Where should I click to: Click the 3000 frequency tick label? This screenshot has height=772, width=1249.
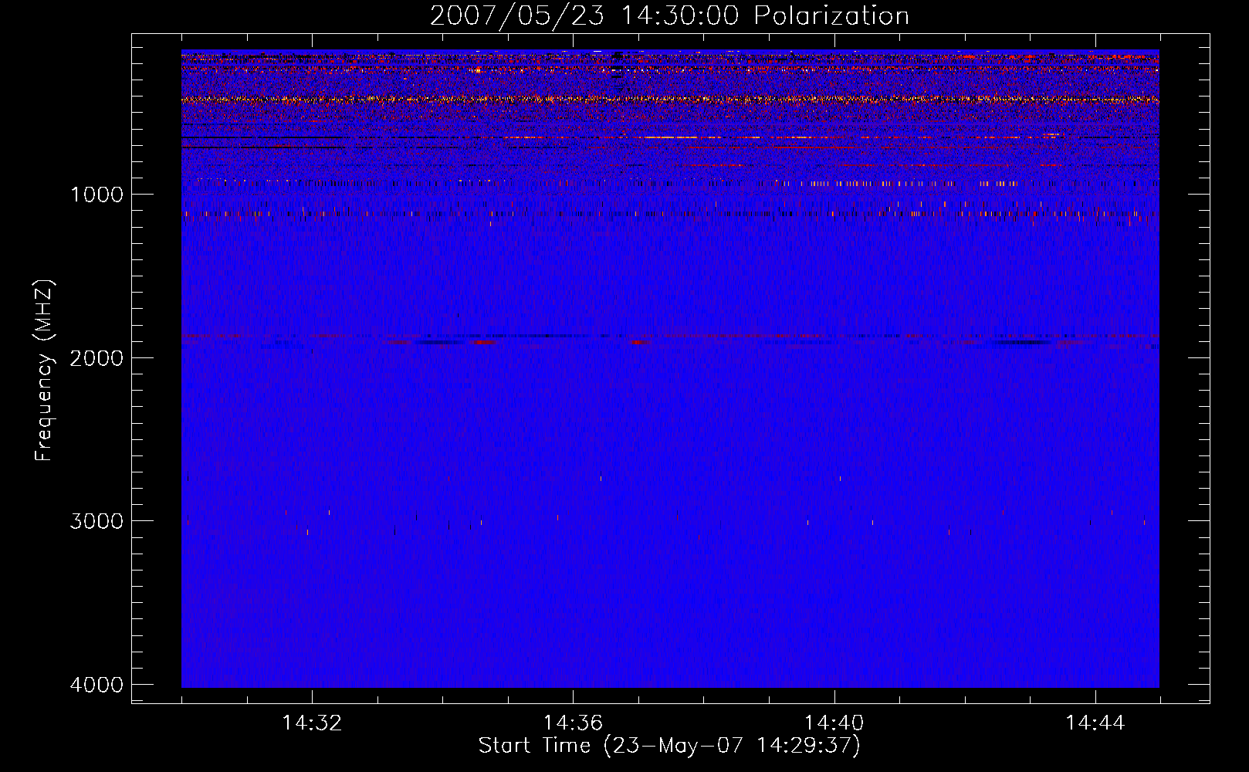pyautogui.click(x=96, y=521)
